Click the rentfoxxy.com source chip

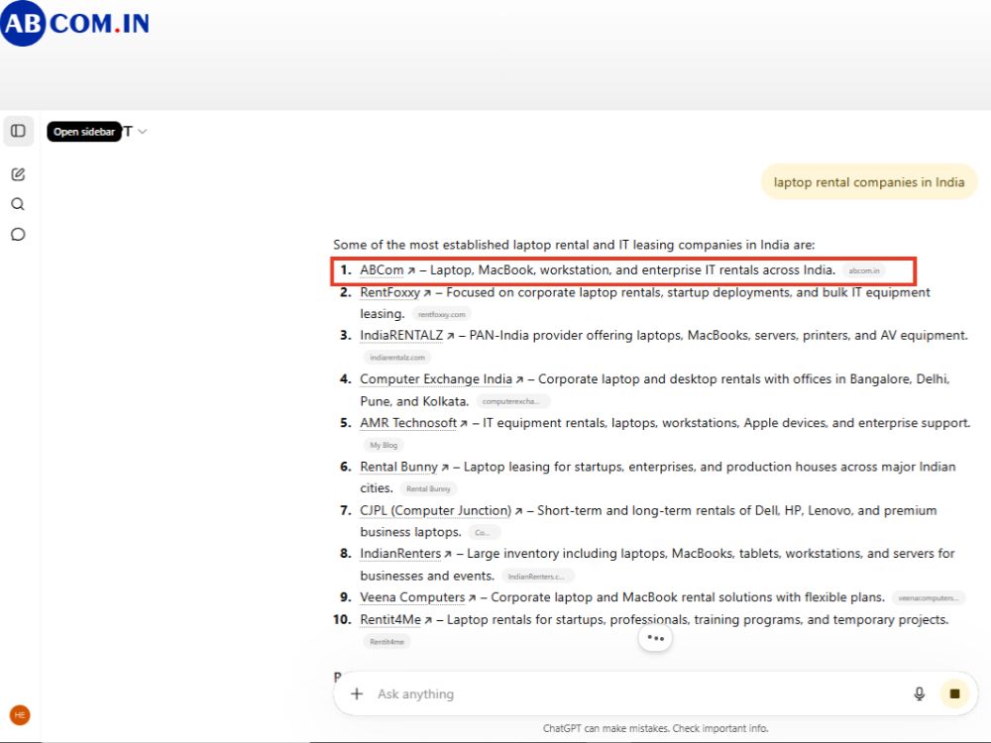(442, 314)
